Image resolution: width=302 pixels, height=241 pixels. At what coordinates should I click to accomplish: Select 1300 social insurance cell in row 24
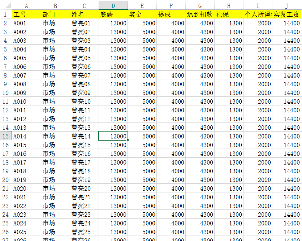pyautogui.click(x=229, y=215)
